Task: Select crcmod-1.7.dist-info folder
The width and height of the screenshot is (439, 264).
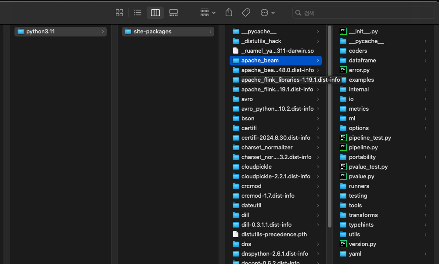Action: point(276,196)
